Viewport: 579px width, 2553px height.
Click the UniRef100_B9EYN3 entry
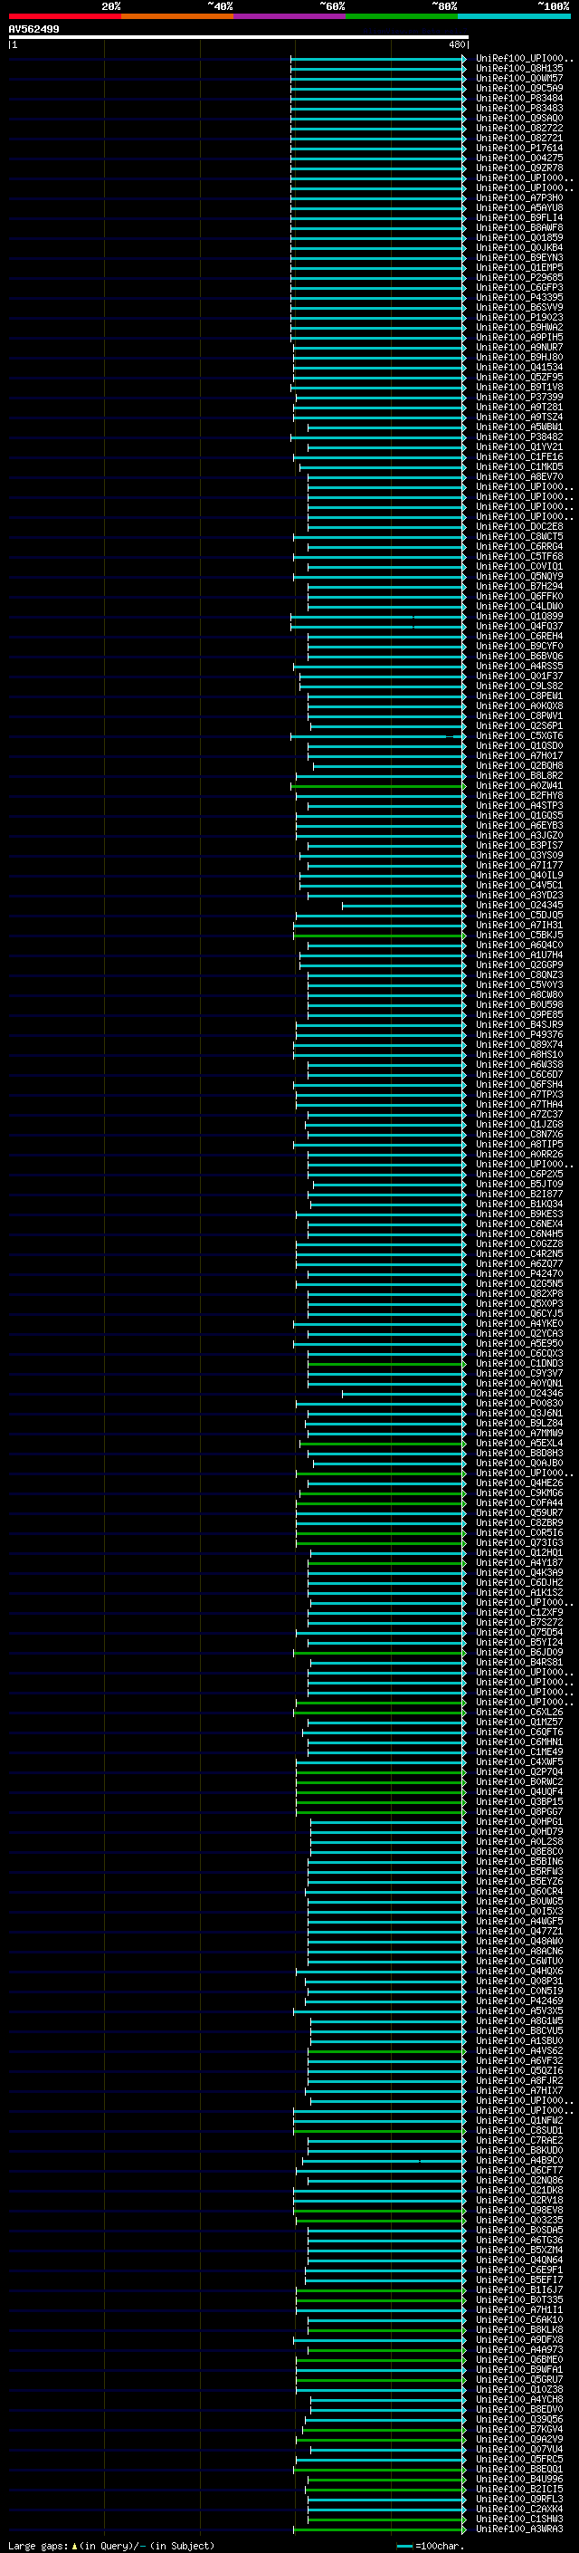[x=519, y=258]
